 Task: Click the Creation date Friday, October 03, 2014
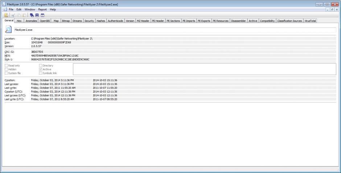(52, 80)
